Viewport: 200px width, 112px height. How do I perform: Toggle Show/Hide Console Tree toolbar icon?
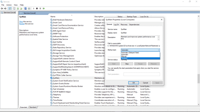(x=10, y=8)
